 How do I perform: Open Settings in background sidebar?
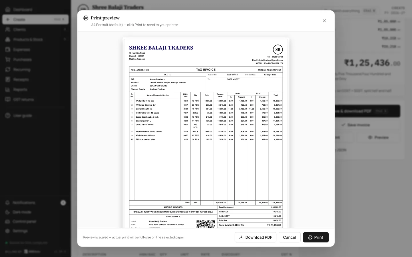pos(35,231)
